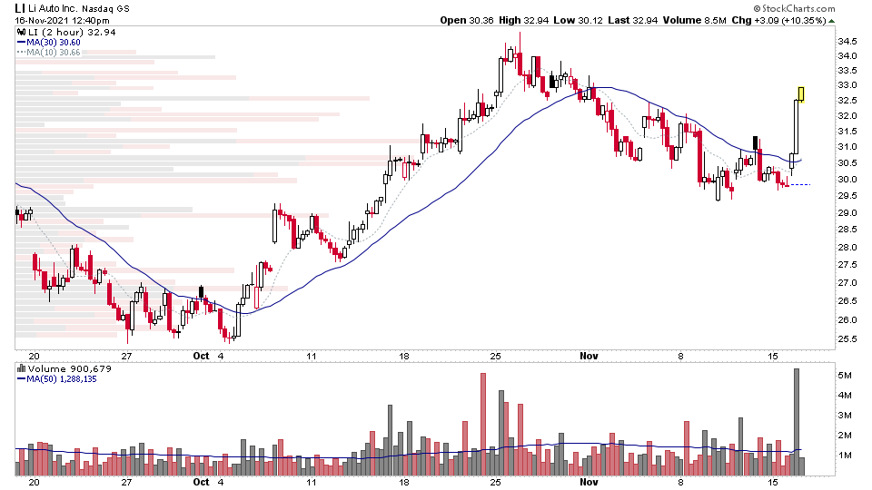The height and width of the screenshot is (490, 872).
Task: Click 'Oct' on the volume panel date axis
Action: [201, 482]
